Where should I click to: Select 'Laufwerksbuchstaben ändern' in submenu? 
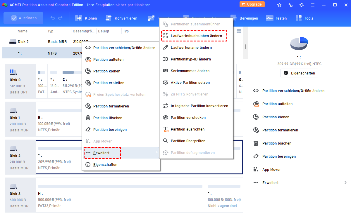point(196,36)
